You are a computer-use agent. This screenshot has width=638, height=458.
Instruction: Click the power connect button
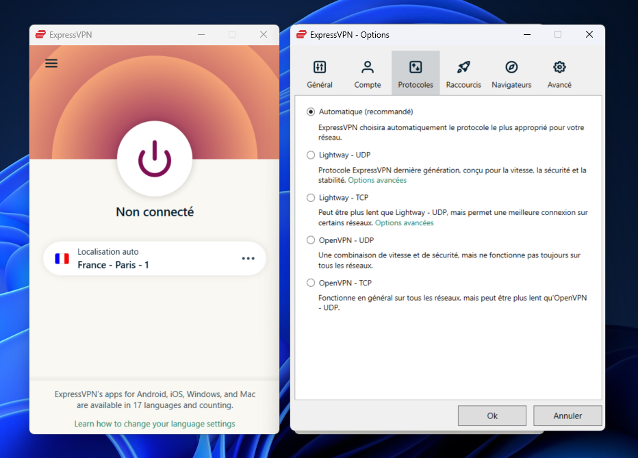click(x=155, y=159)
